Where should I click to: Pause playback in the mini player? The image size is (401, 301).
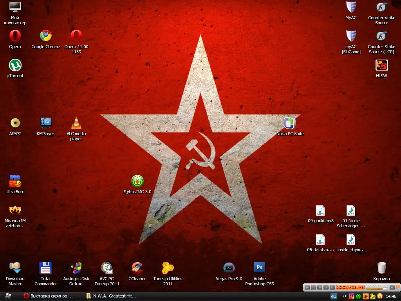point(313,287)
